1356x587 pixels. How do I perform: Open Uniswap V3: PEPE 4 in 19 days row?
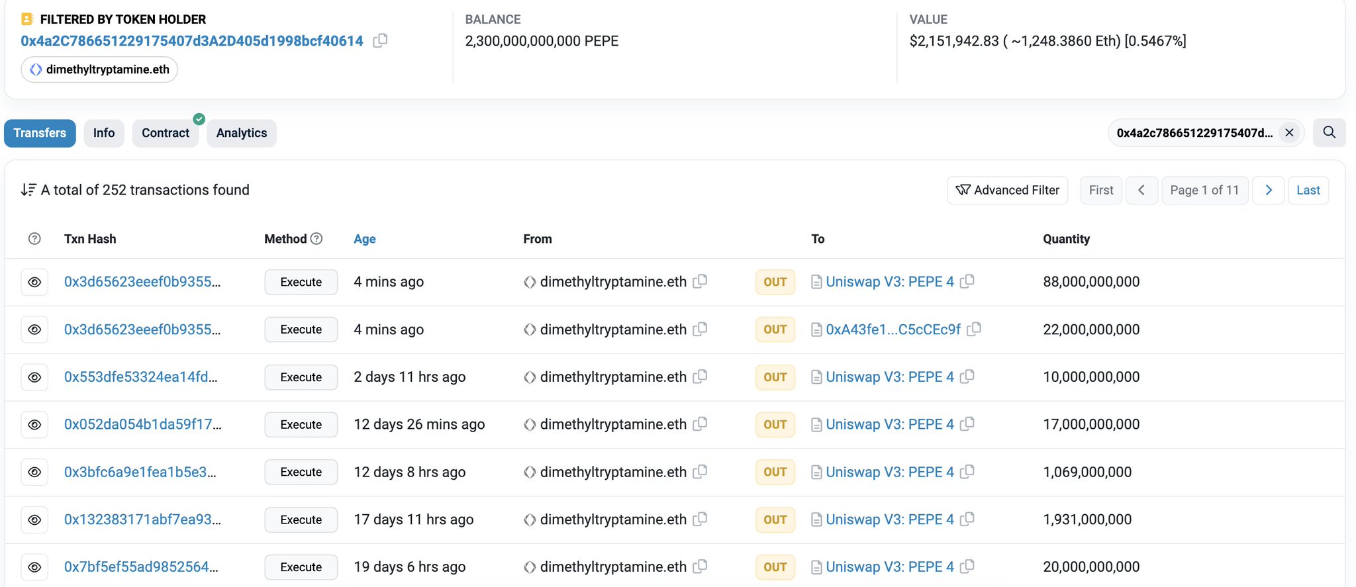[890, 567]
